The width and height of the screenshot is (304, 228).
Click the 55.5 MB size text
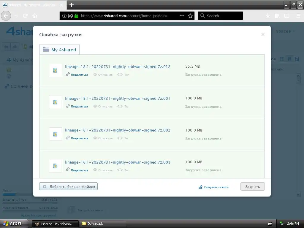click(192, 66)
